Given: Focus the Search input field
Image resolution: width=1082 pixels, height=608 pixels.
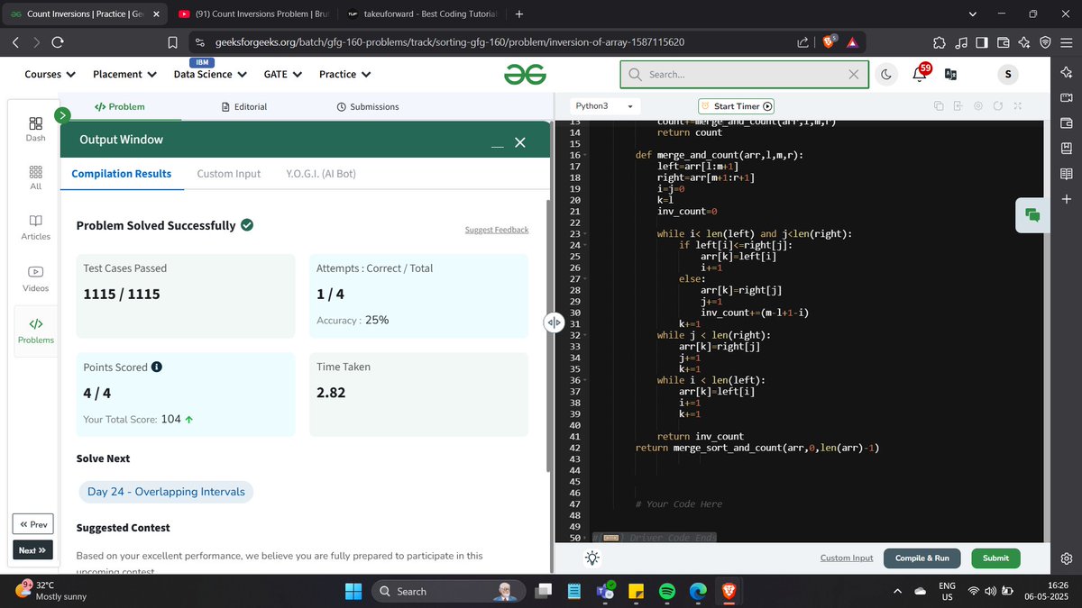Looking at the screenshot, I should (x=744, y=74).
